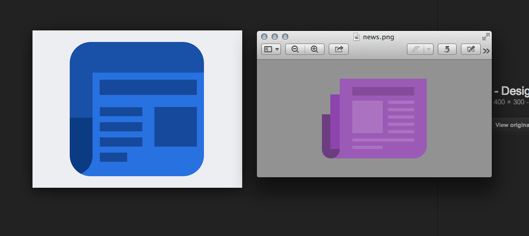Select the greyed-out highlight pen tool
This screenshot has width=529, height=236.
tap(416, 49)
